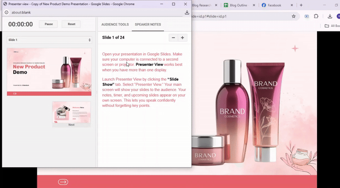Open the Slide 1 selector dropdown

49,40
